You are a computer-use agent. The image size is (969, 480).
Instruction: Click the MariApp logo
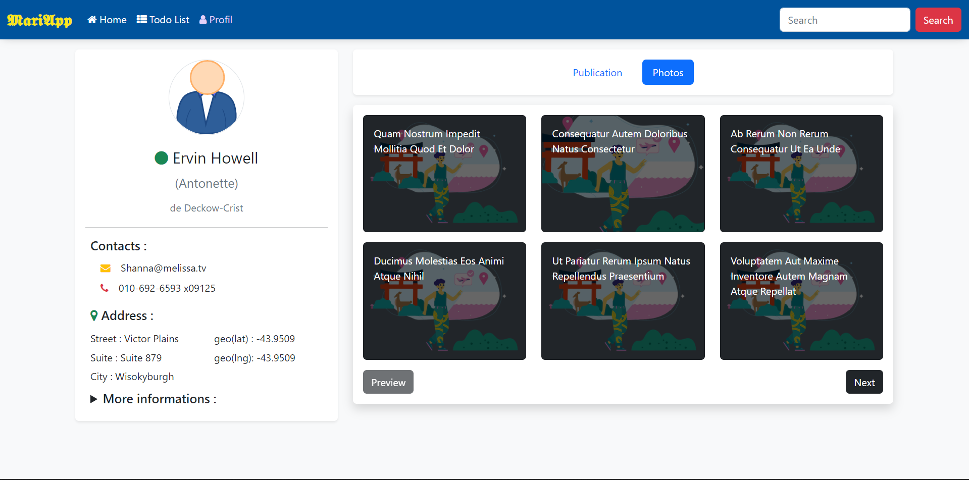click(39, 20)
